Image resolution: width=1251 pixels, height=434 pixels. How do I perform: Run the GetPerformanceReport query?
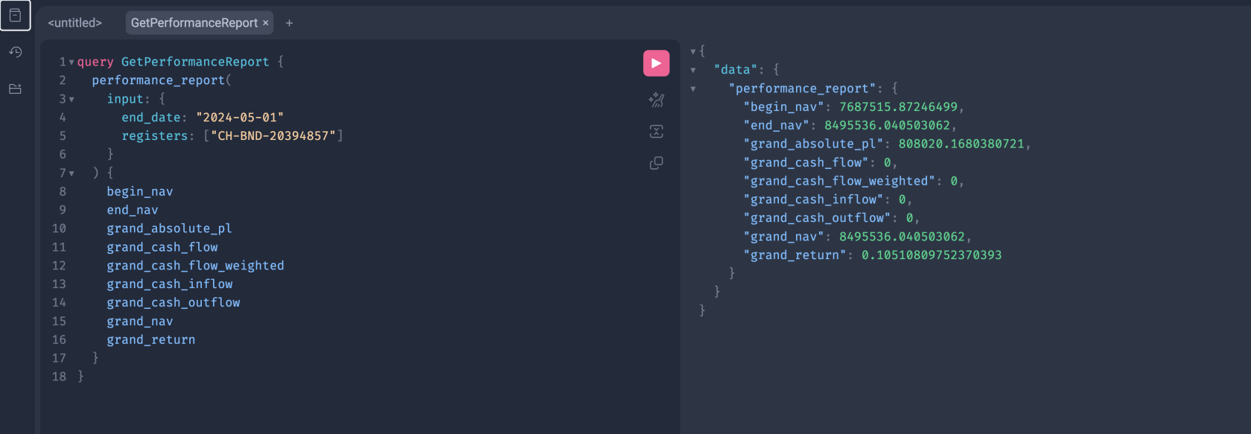pyautogui.click(x=656, y=63)
